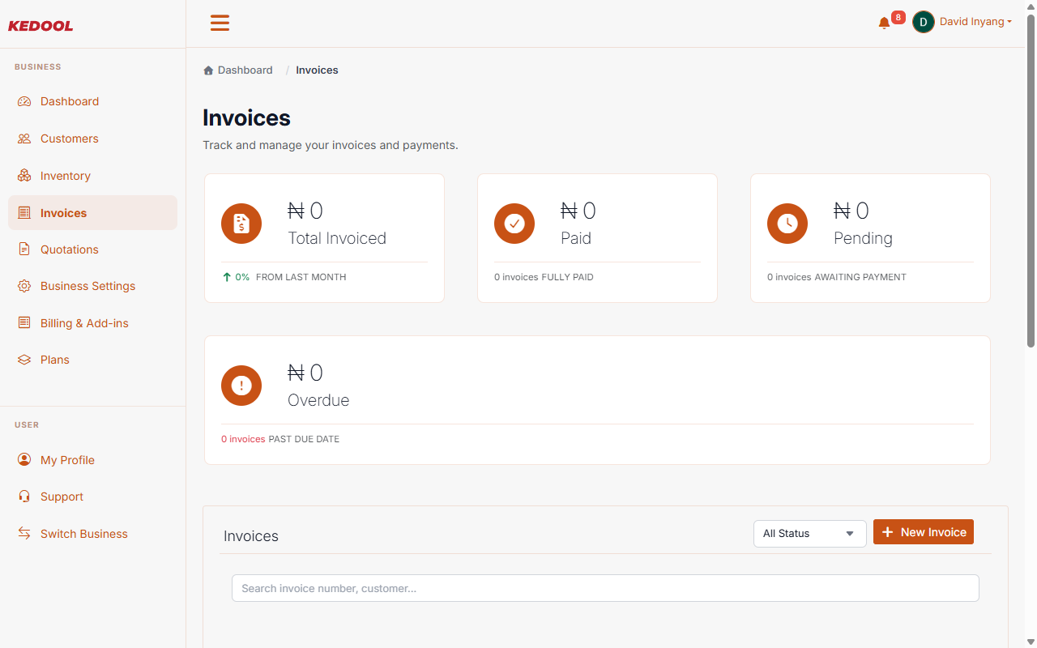Open Dashboard in the sidebar
This screenshot has width=1037, height=648.
tap(93, 101)
